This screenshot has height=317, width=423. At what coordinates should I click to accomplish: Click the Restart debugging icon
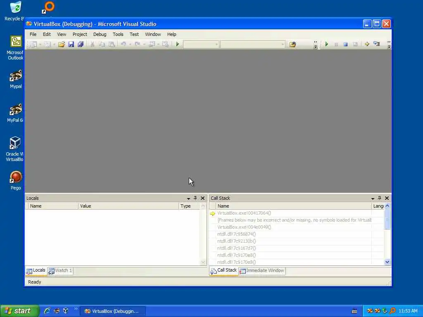point(355,44)
